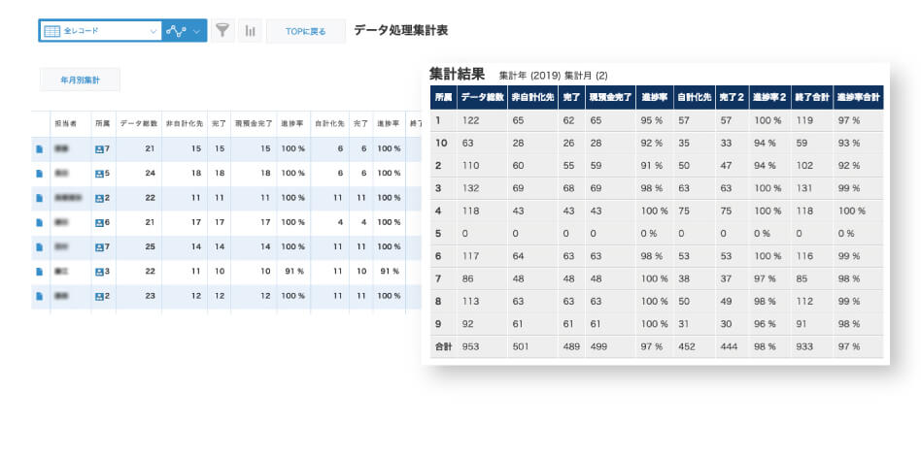Click the 完了２ header in results table
This screenshot has width=921, height=455.
point(732,97)
